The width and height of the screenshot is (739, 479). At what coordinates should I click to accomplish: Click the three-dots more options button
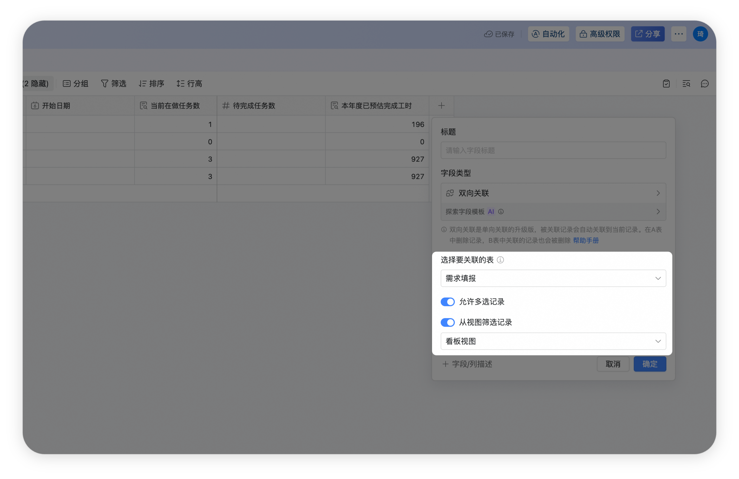(678, 34)
